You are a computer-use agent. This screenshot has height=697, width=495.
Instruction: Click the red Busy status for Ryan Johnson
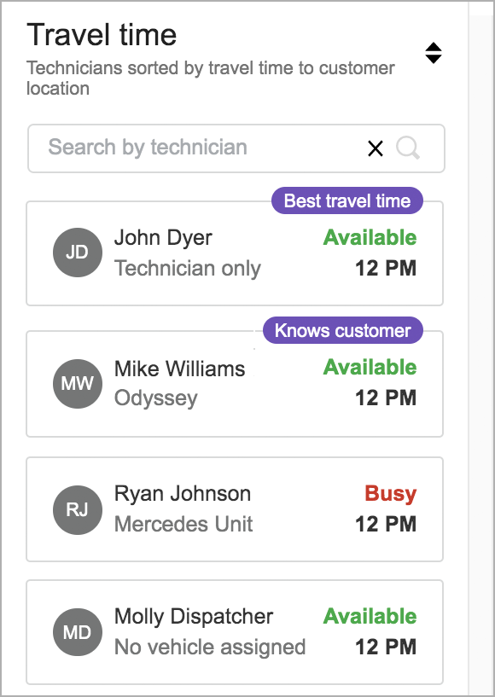click(391, 494)
